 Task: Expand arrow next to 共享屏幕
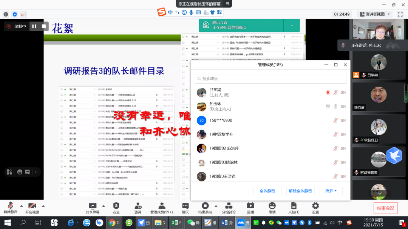pos(105,206)
